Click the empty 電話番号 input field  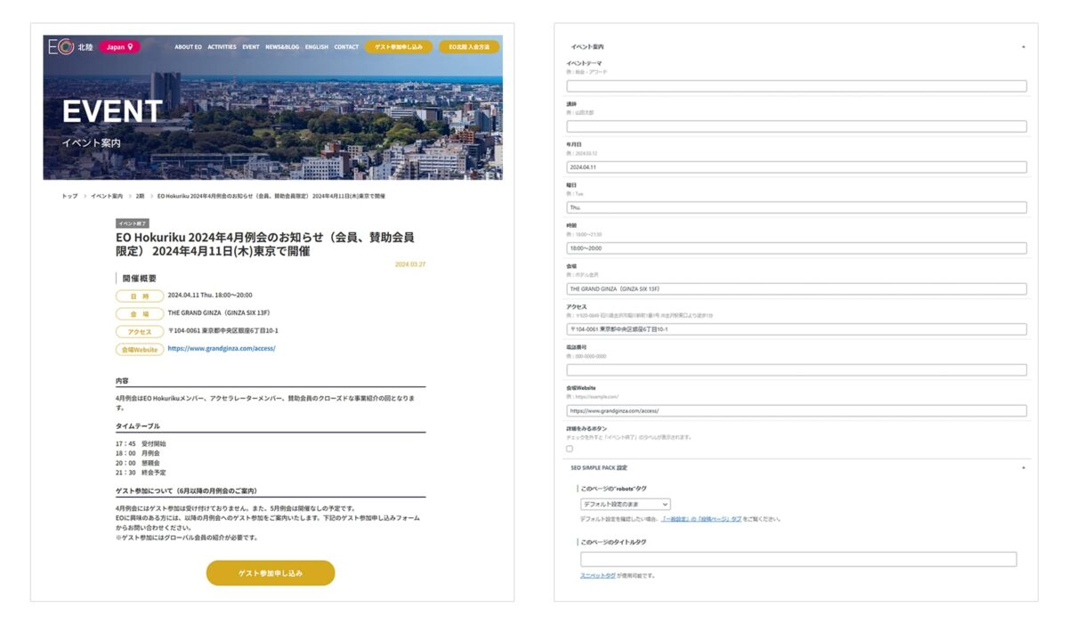click(797, 370)
